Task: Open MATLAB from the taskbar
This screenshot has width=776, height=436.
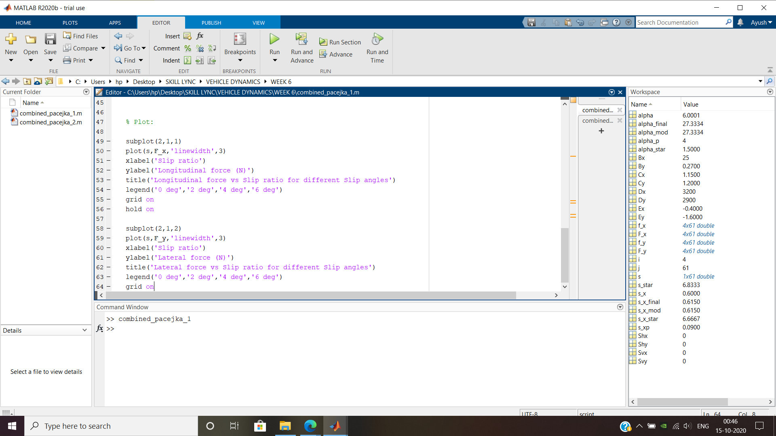Action: pos(335,426)
